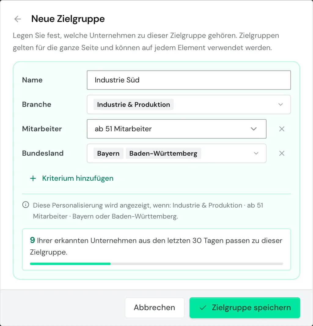Click the ab 51 Mitarbeiter value
Screen dimensions: 313x326
click(x=123, y=129)
